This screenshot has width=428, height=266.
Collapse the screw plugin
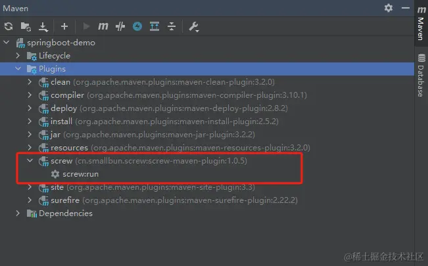click(x=30, y=160)
